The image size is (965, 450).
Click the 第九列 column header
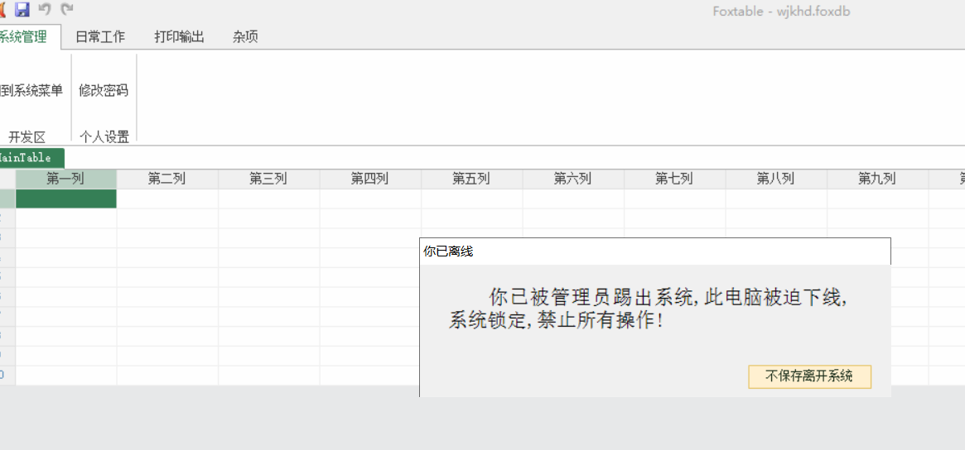point(877,179)
